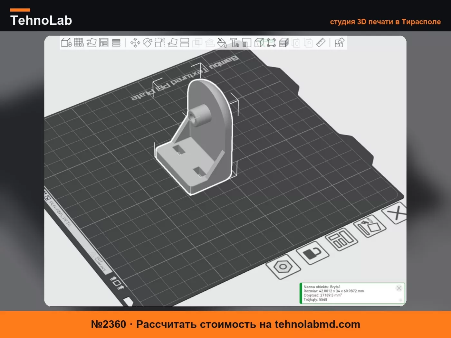Screen dimensions: 451x338
Task: Click the greyed-out icon marked with a 0
Action: point(296,42)
